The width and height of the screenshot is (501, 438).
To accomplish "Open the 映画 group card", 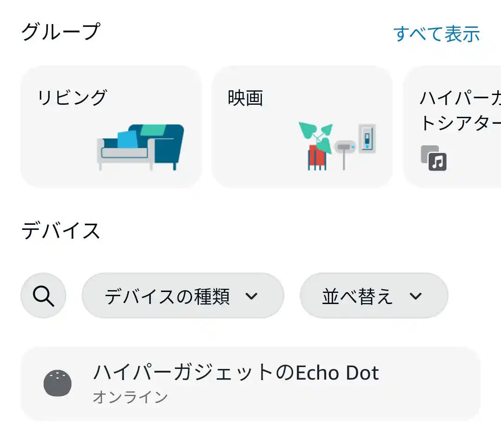I will click(x=302, y=126).
